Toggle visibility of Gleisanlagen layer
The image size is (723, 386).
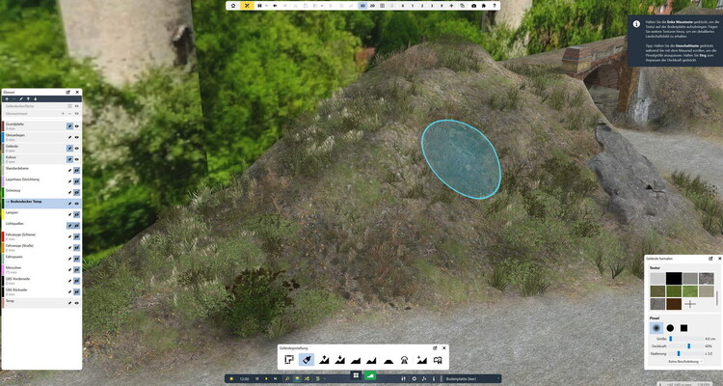[x=76, y=137]
